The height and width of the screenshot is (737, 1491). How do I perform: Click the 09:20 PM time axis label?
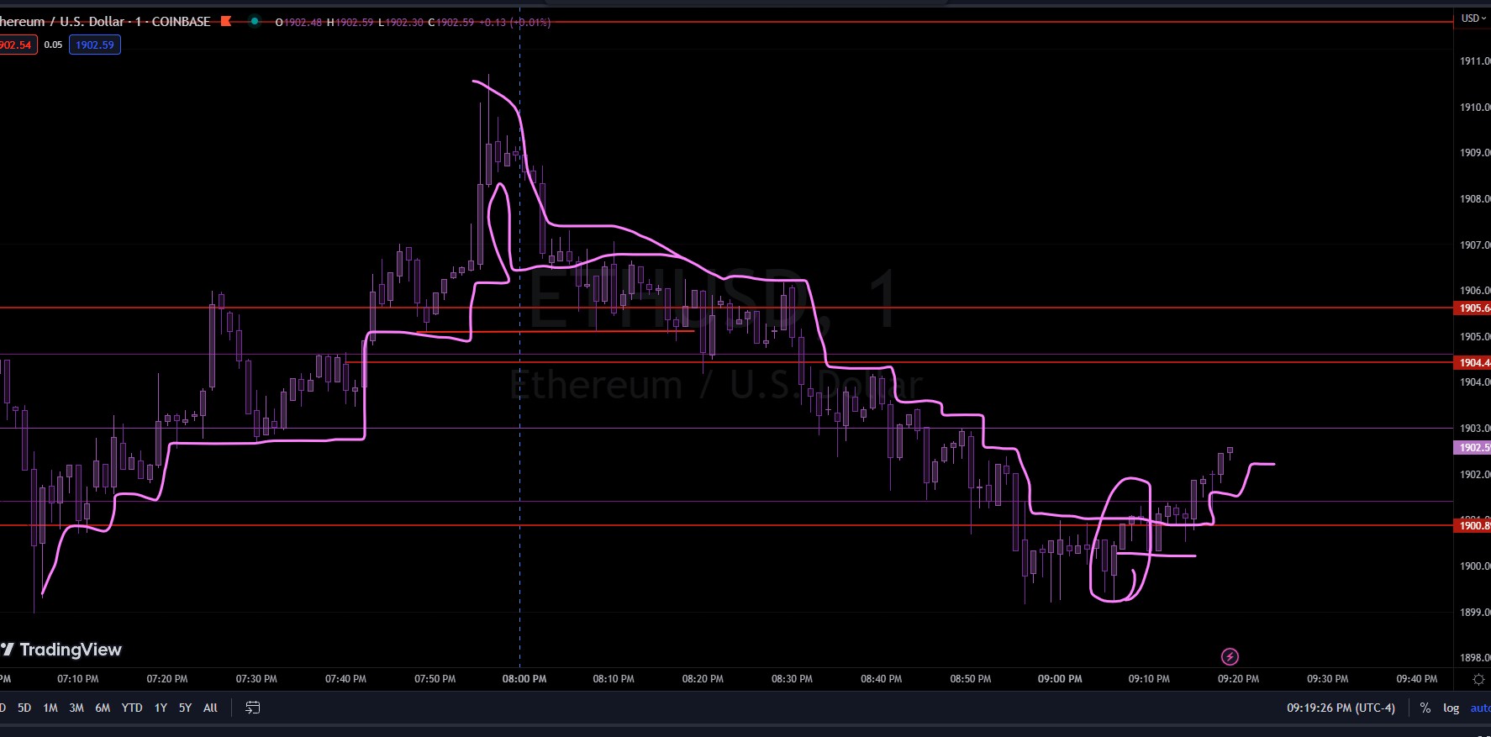click(1239, 678)
